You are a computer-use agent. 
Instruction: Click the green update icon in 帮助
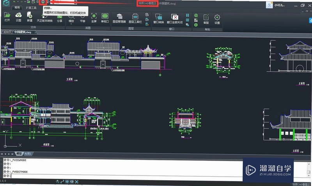(x=196, y=16)
